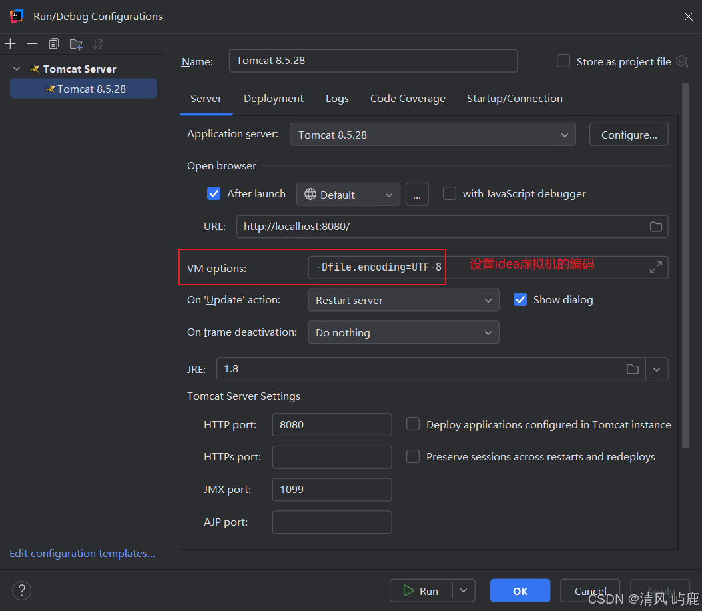This screenshot has width=702, height=611.
Task: Create a new configuration folder
Action: [76, 44]
